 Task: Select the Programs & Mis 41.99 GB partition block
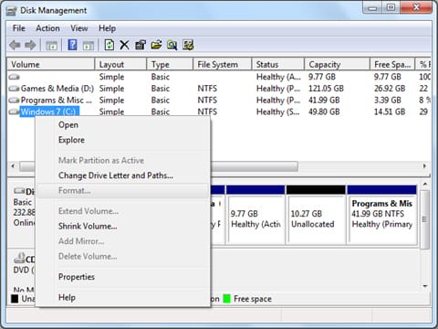[382, 215]
